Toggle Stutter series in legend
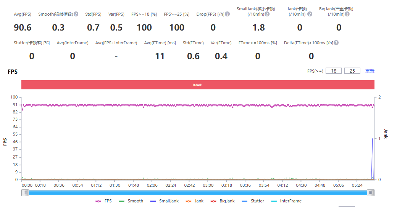Viewport: 397px width, 207px height. tap(253, 201)
